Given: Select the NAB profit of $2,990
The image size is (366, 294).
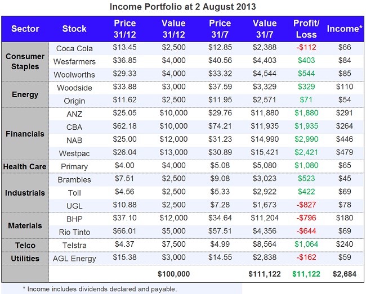Looking at the screenshot, I should coord(306,140).
